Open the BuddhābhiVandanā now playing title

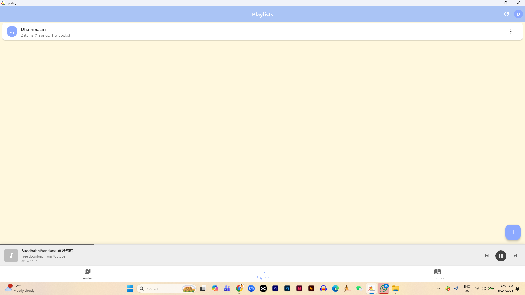point(47,251)
